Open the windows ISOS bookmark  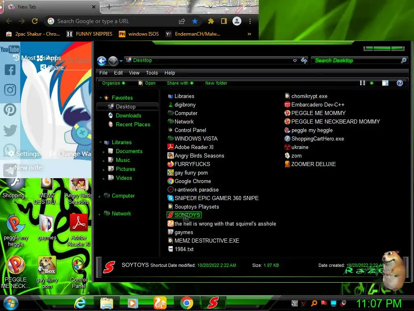139,34
